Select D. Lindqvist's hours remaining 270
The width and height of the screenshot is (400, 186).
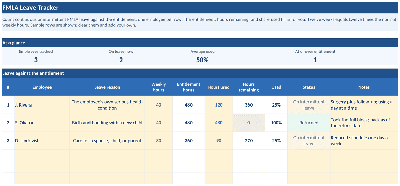(249, 140)
